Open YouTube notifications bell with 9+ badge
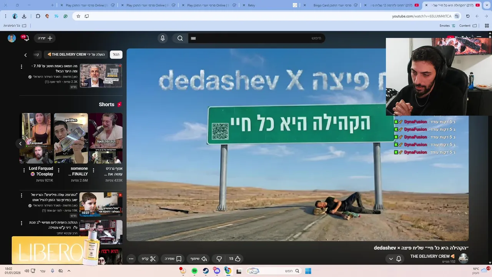The width and height of the screenshot is (492, 277). (27, 38)
